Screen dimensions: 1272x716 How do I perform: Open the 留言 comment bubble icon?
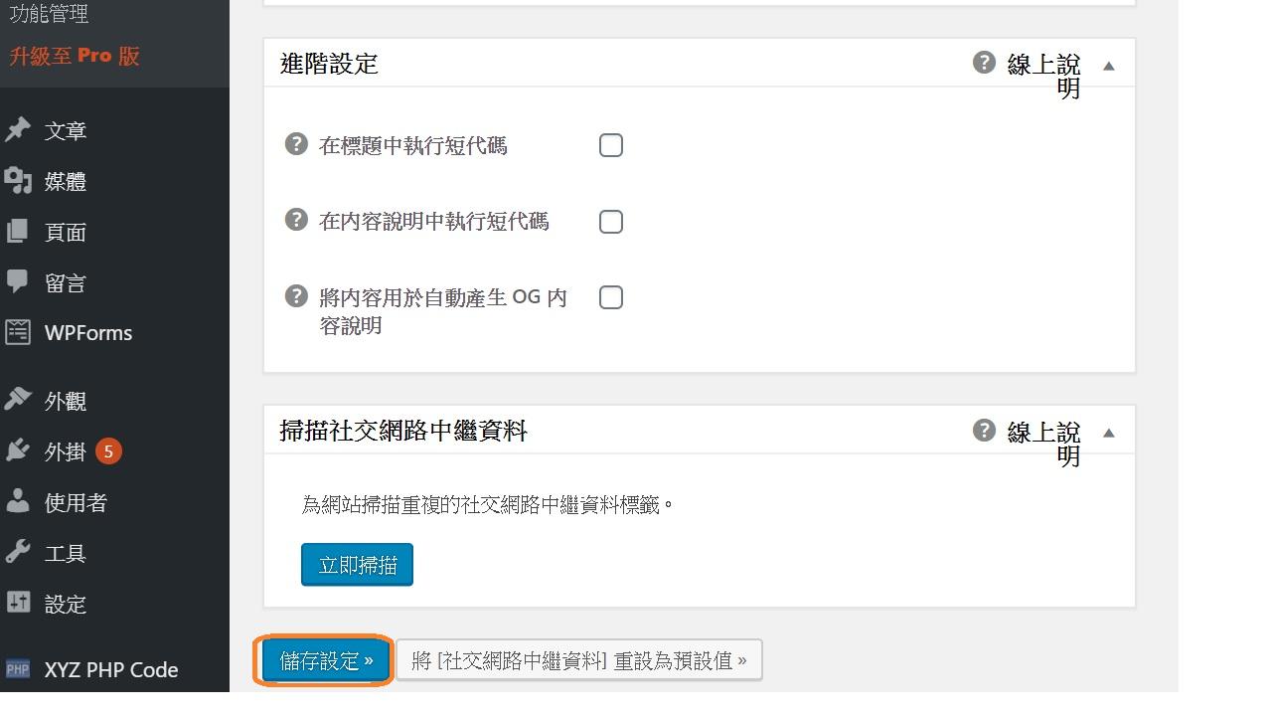coord(18,281)
